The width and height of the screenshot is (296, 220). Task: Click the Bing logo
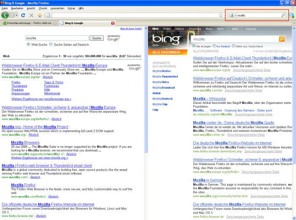[x=166, y=39]
